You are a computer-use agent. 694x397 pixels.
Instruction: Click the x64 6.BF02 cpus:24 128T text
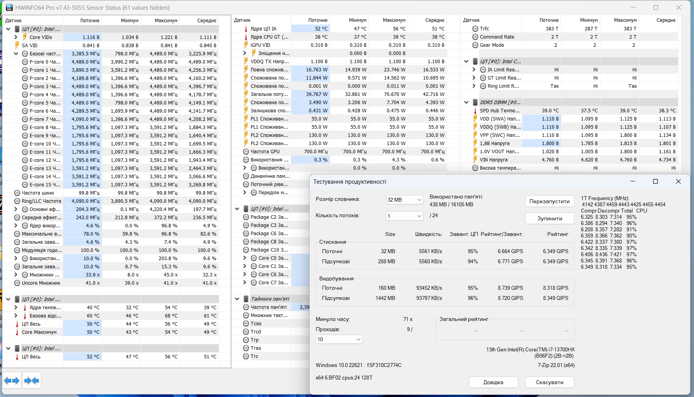344,378
